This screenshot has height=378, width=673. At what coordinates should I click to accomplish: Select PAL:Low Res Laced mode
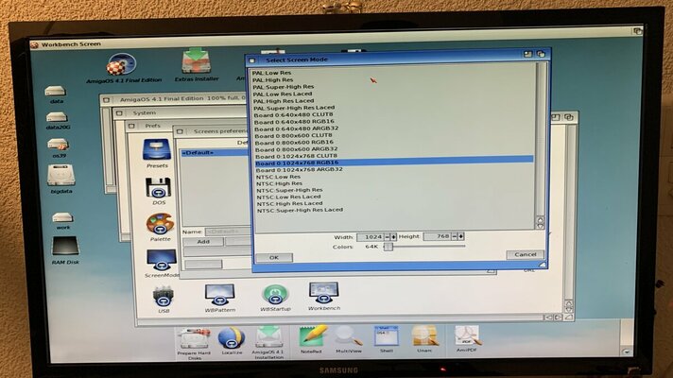coord(283,94)
